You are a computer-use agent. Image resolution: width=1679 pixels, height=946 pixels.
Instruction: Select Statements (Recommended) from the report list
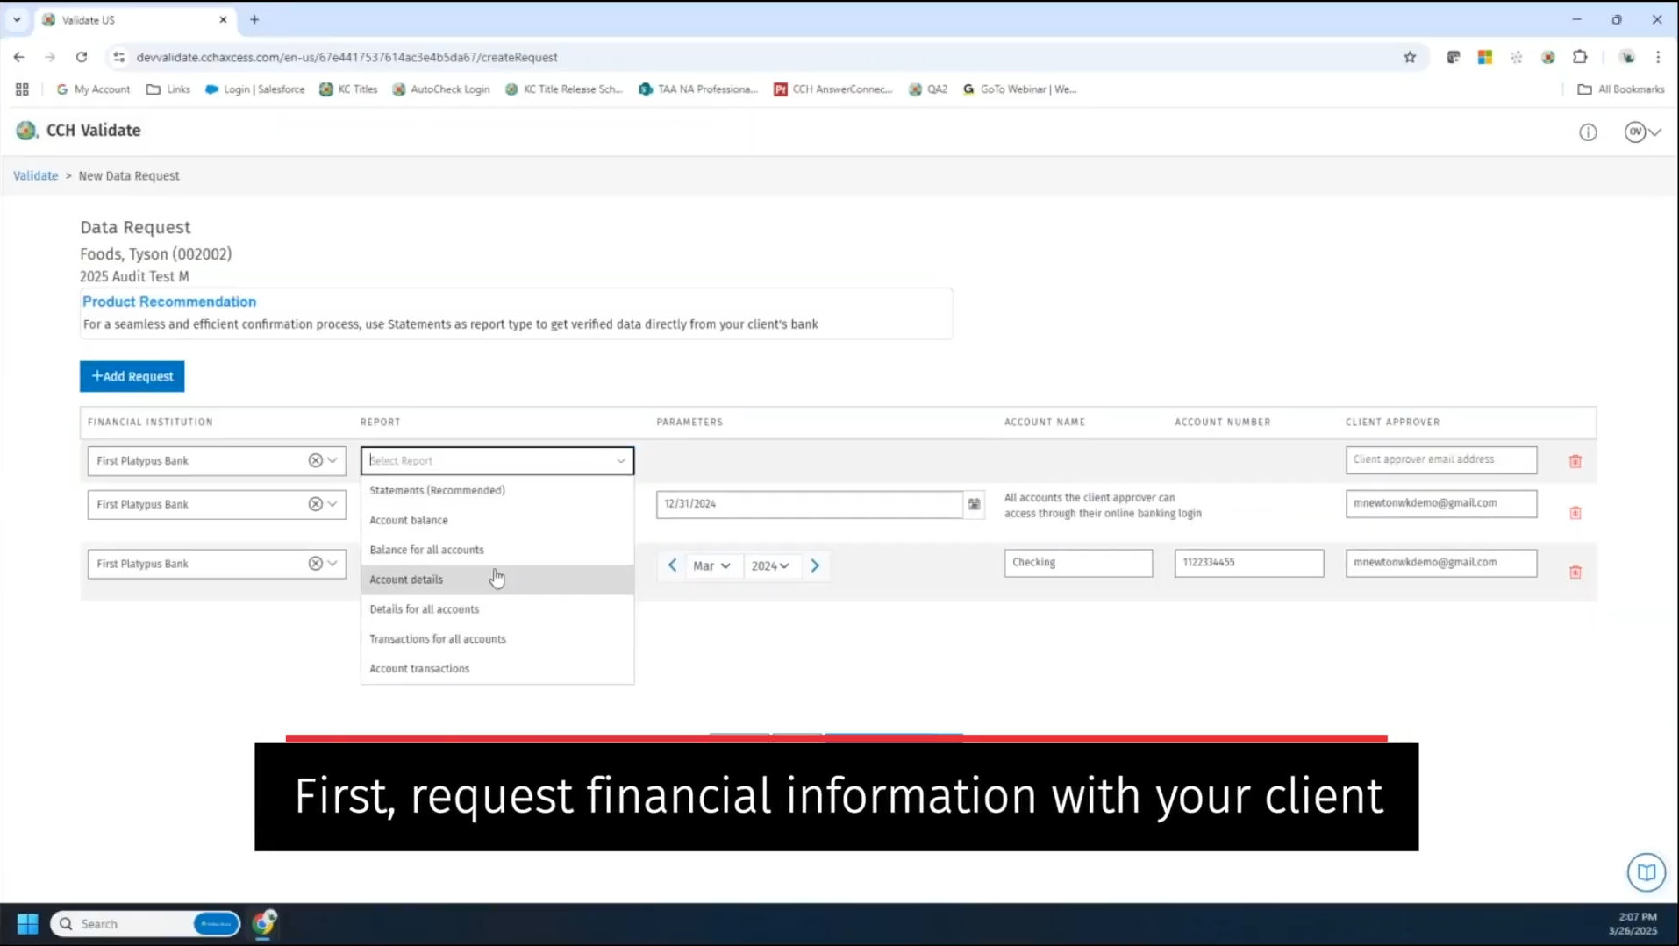click(x=437, y=491)
